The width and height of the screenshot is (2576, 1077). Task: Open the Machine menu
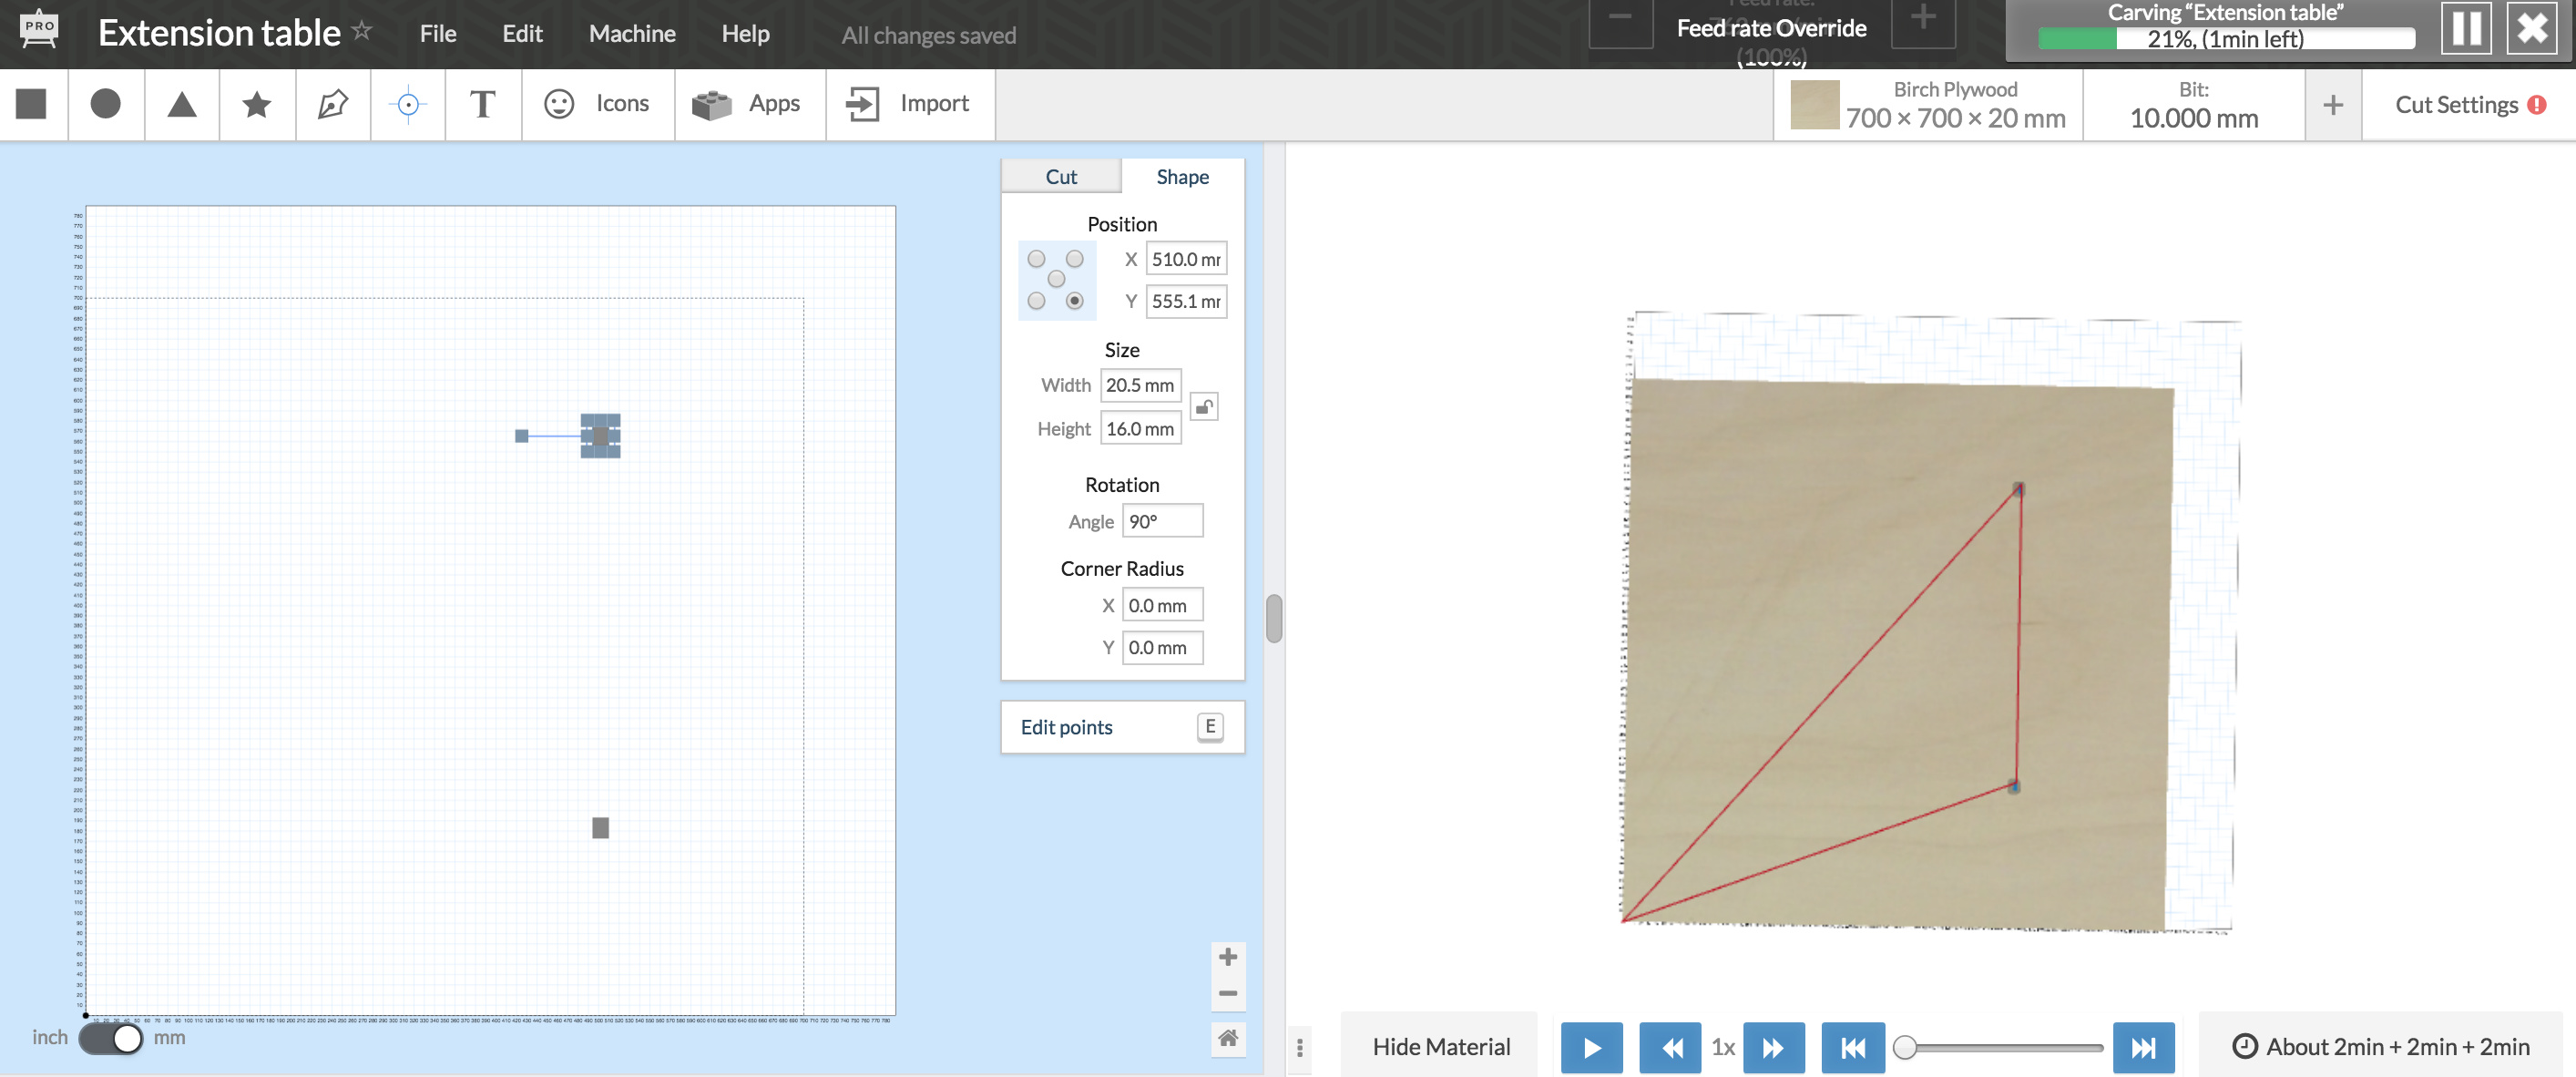pos(632,34)
